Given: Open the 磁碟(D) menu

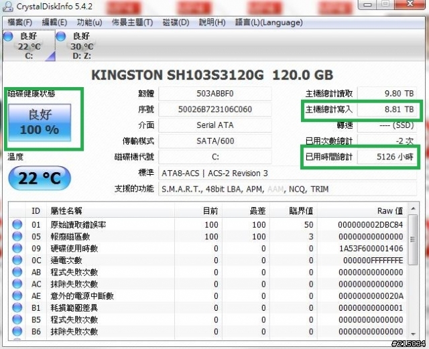Looking at the screenshot, I should tap(176, 22).
